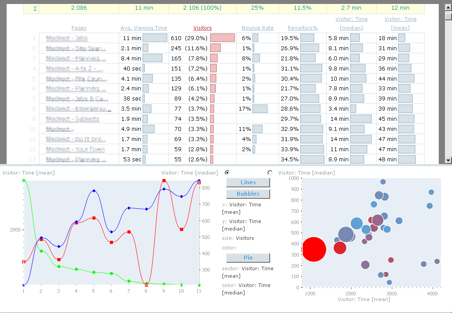Click the red square marker at x=9
The image size is (452, 313).
coord(164,181)
